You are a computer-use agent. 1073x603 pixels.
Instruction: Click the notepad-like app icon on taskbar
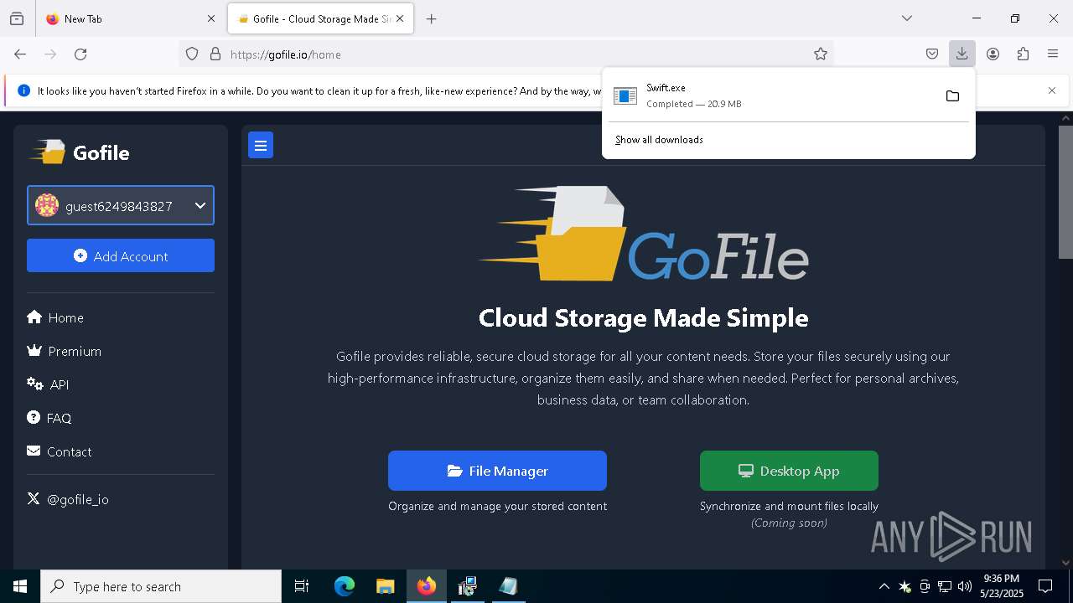point(509,586)
